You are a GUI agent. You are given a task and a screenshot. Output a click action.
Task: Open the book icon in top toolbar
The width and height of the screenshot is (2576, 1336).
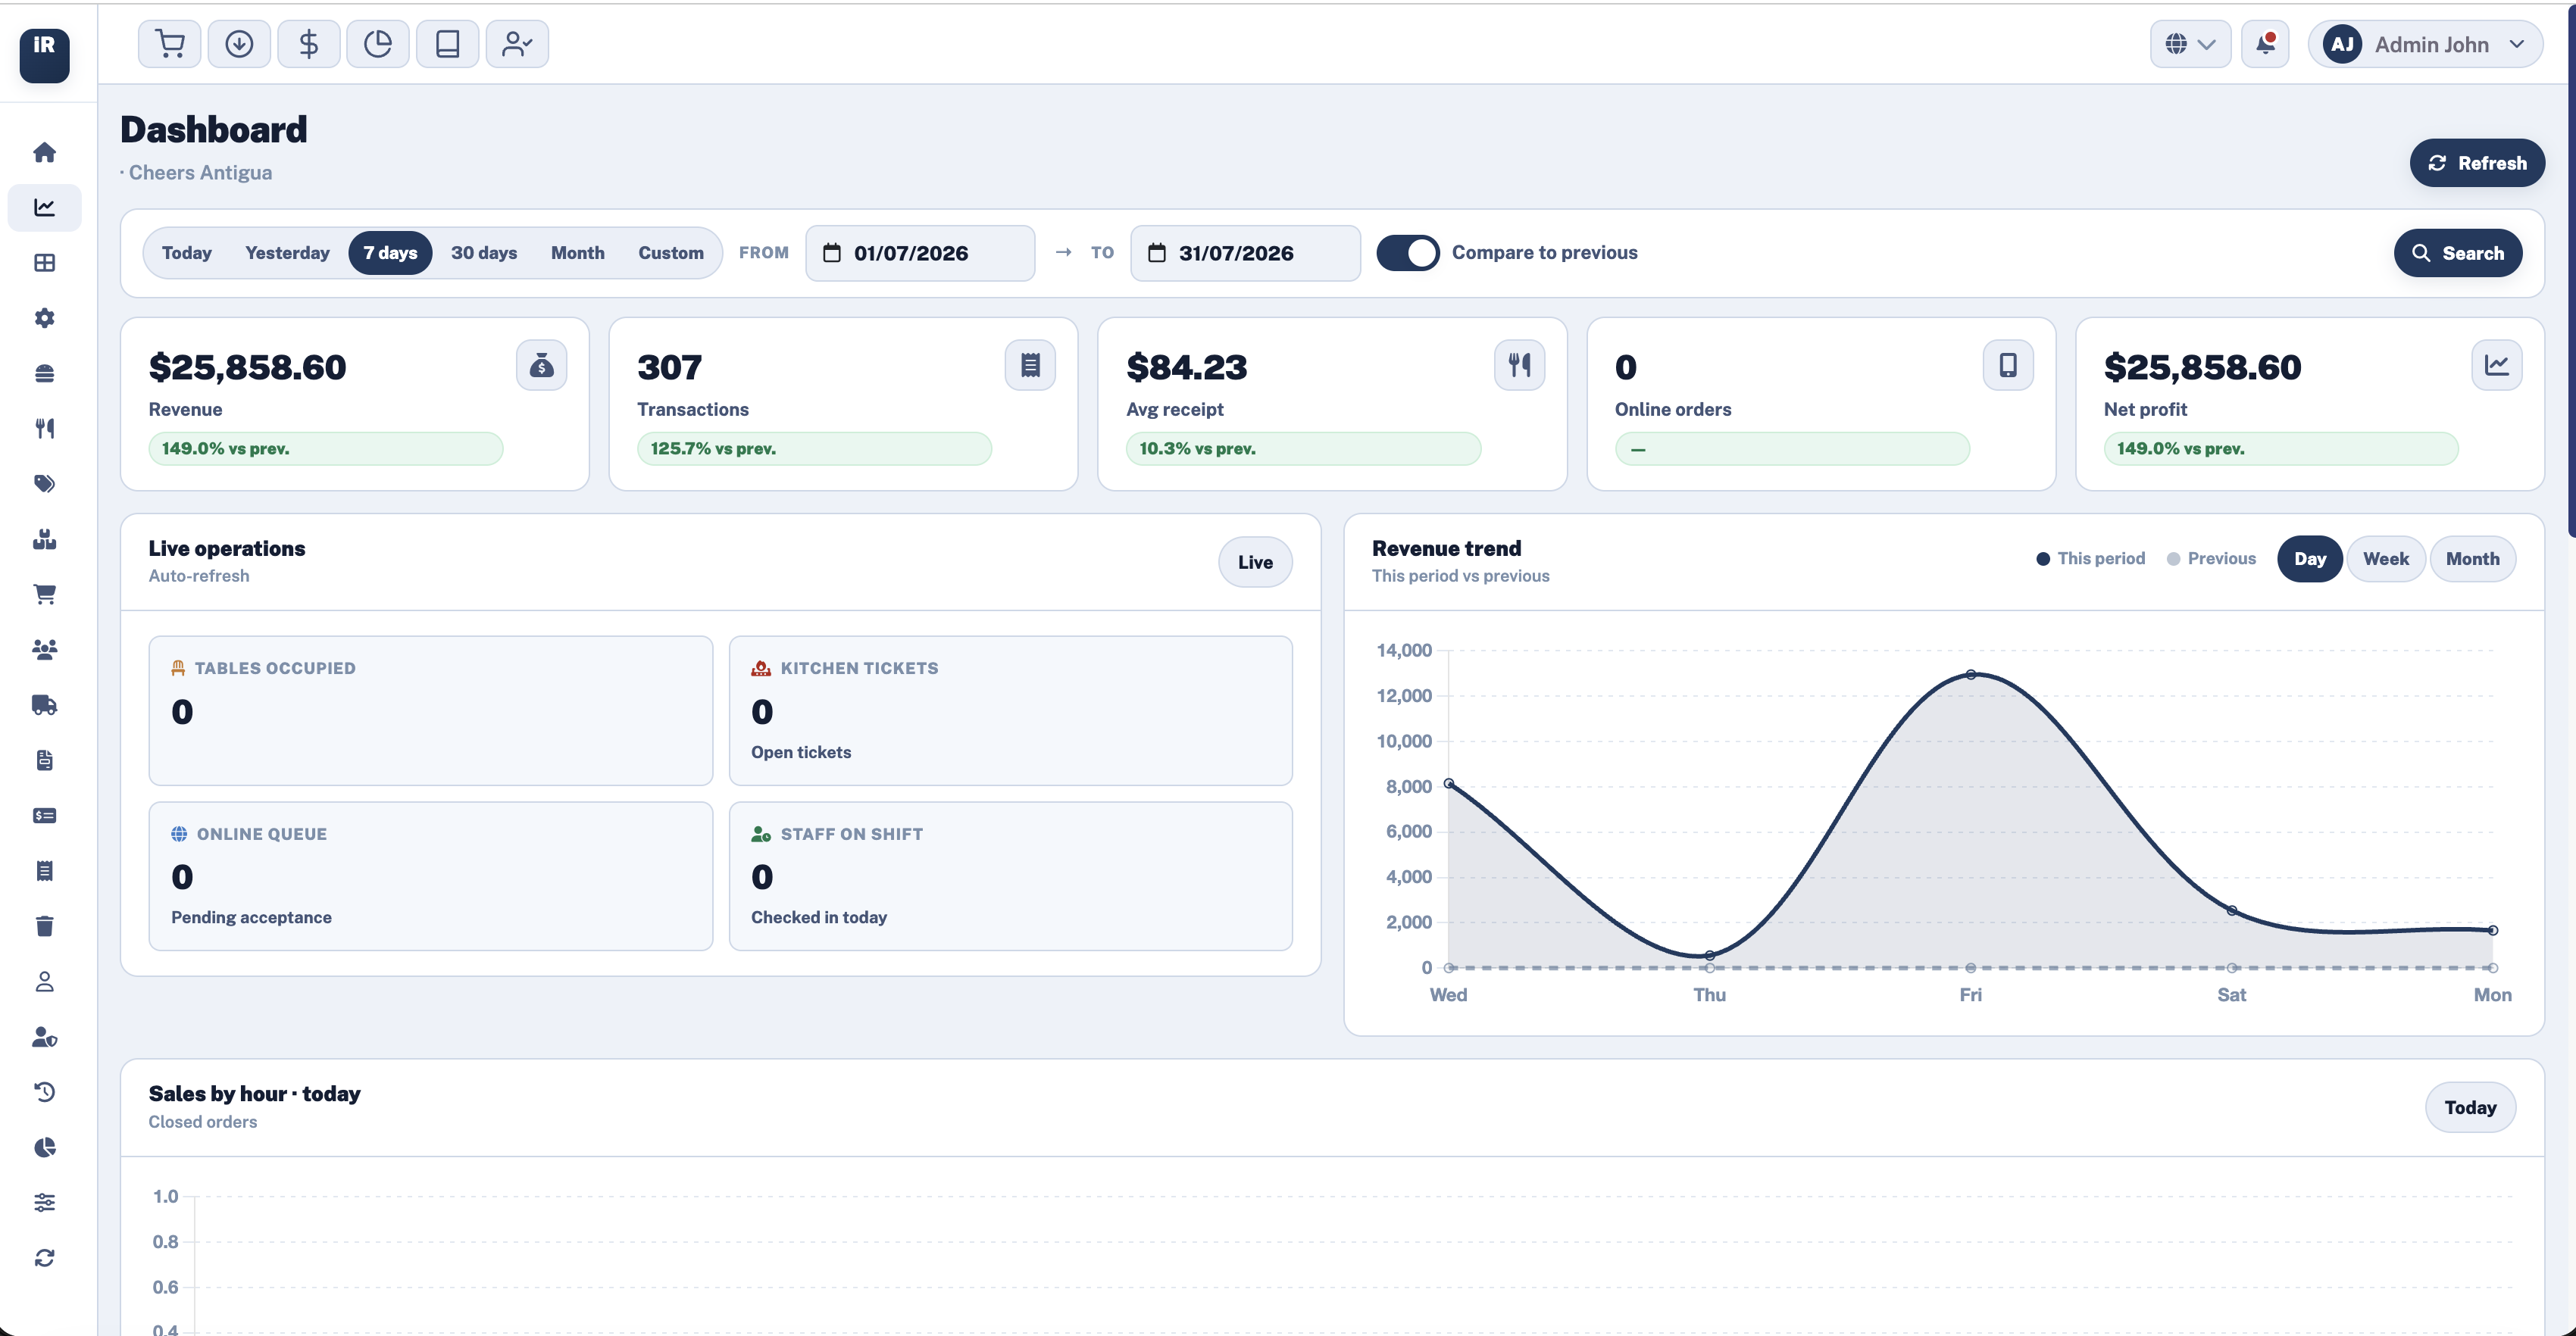click(447, 44)
